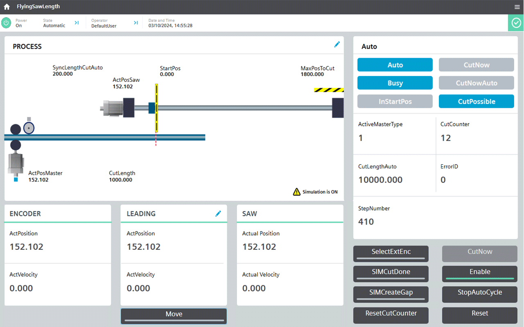Open the hamburger menu in the title bar
Image resolution: width=524 pixels, height=327 pixels.
pyautogui.click(x=517, y=7)
